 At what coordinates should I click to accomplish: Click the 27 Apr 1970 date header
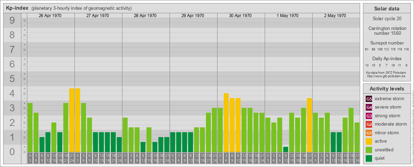(98, 16)
